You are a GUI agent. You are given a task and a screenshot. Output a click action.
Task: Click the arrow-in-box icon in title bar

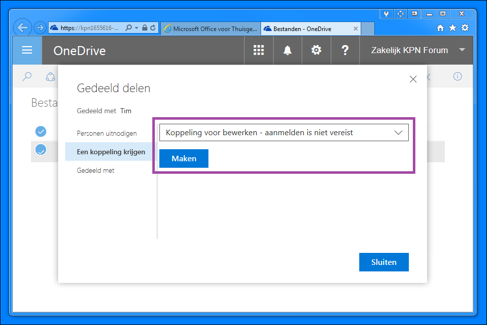[414, 14]
